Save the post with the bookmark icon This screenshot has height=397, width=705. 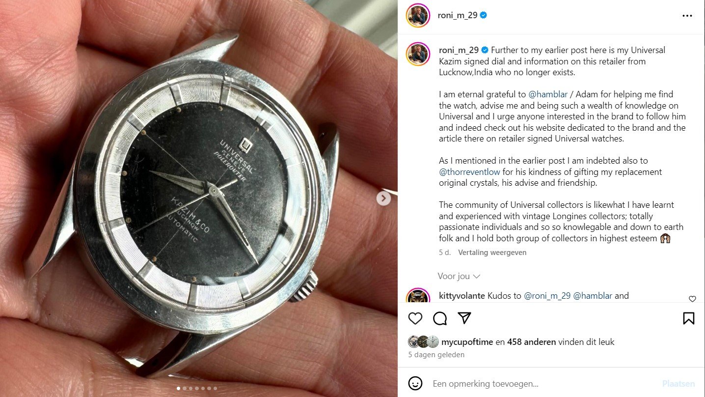tap(689, 318)
